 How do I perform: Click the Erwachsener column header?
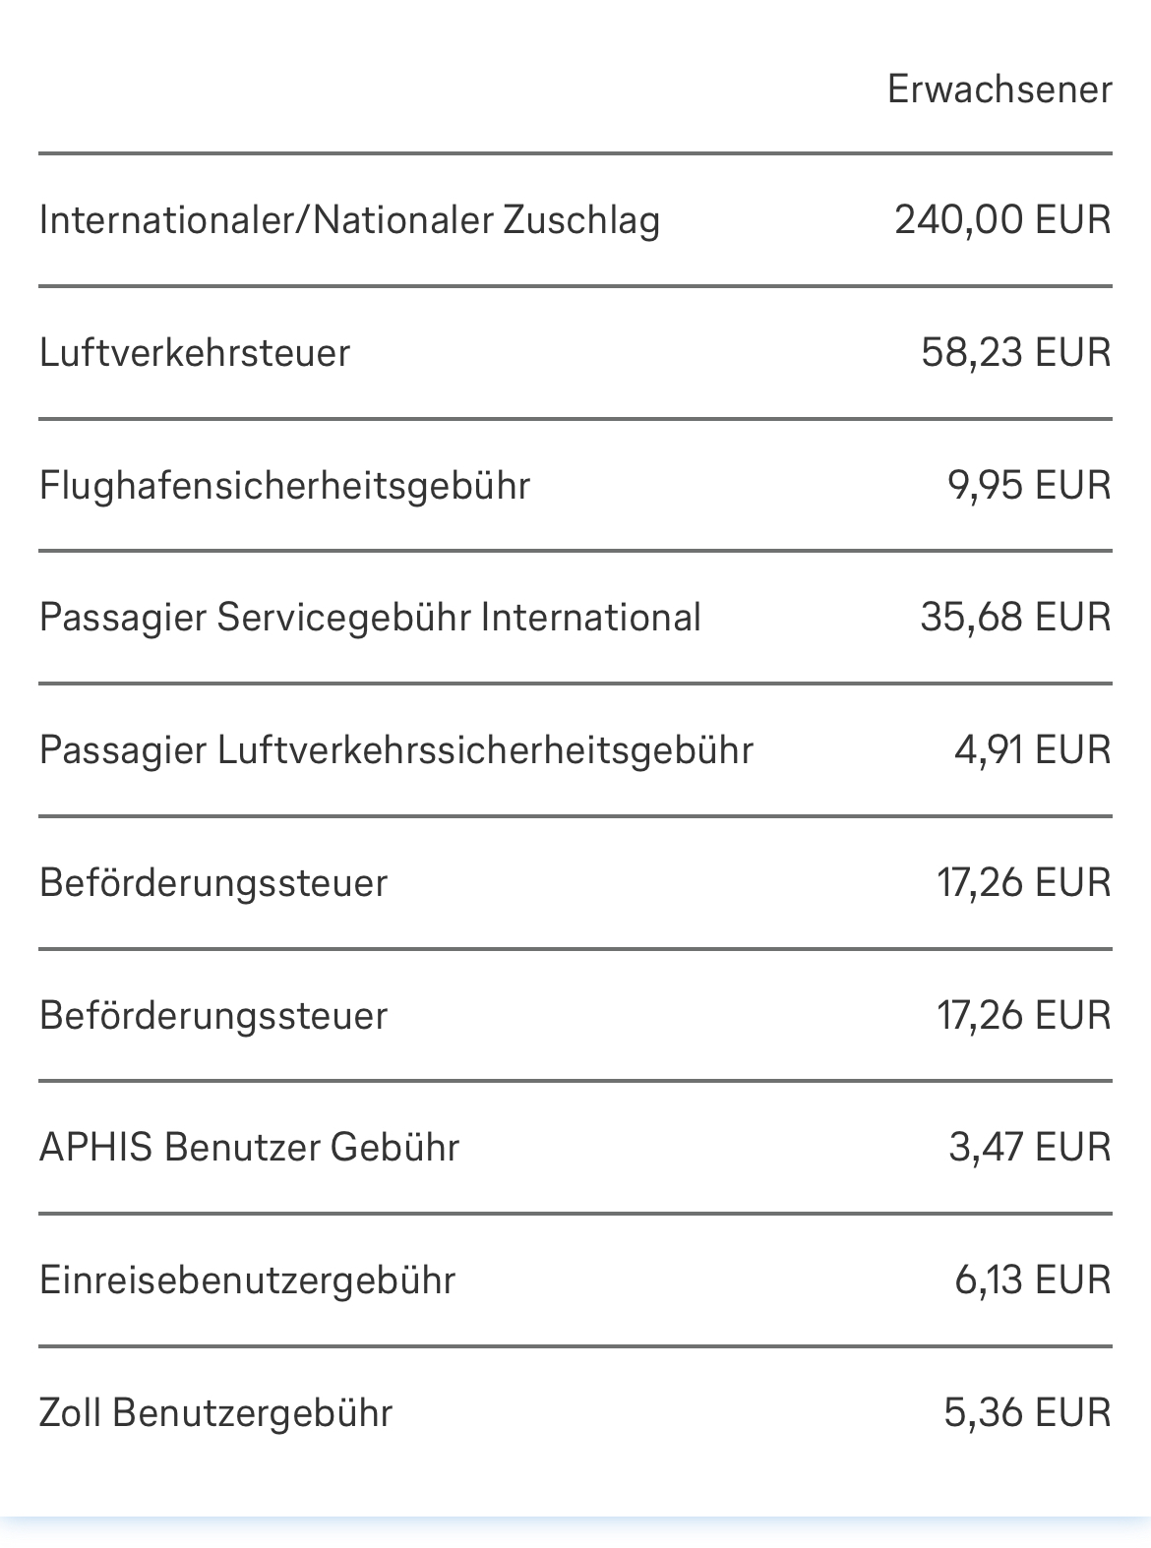(999, 89)
